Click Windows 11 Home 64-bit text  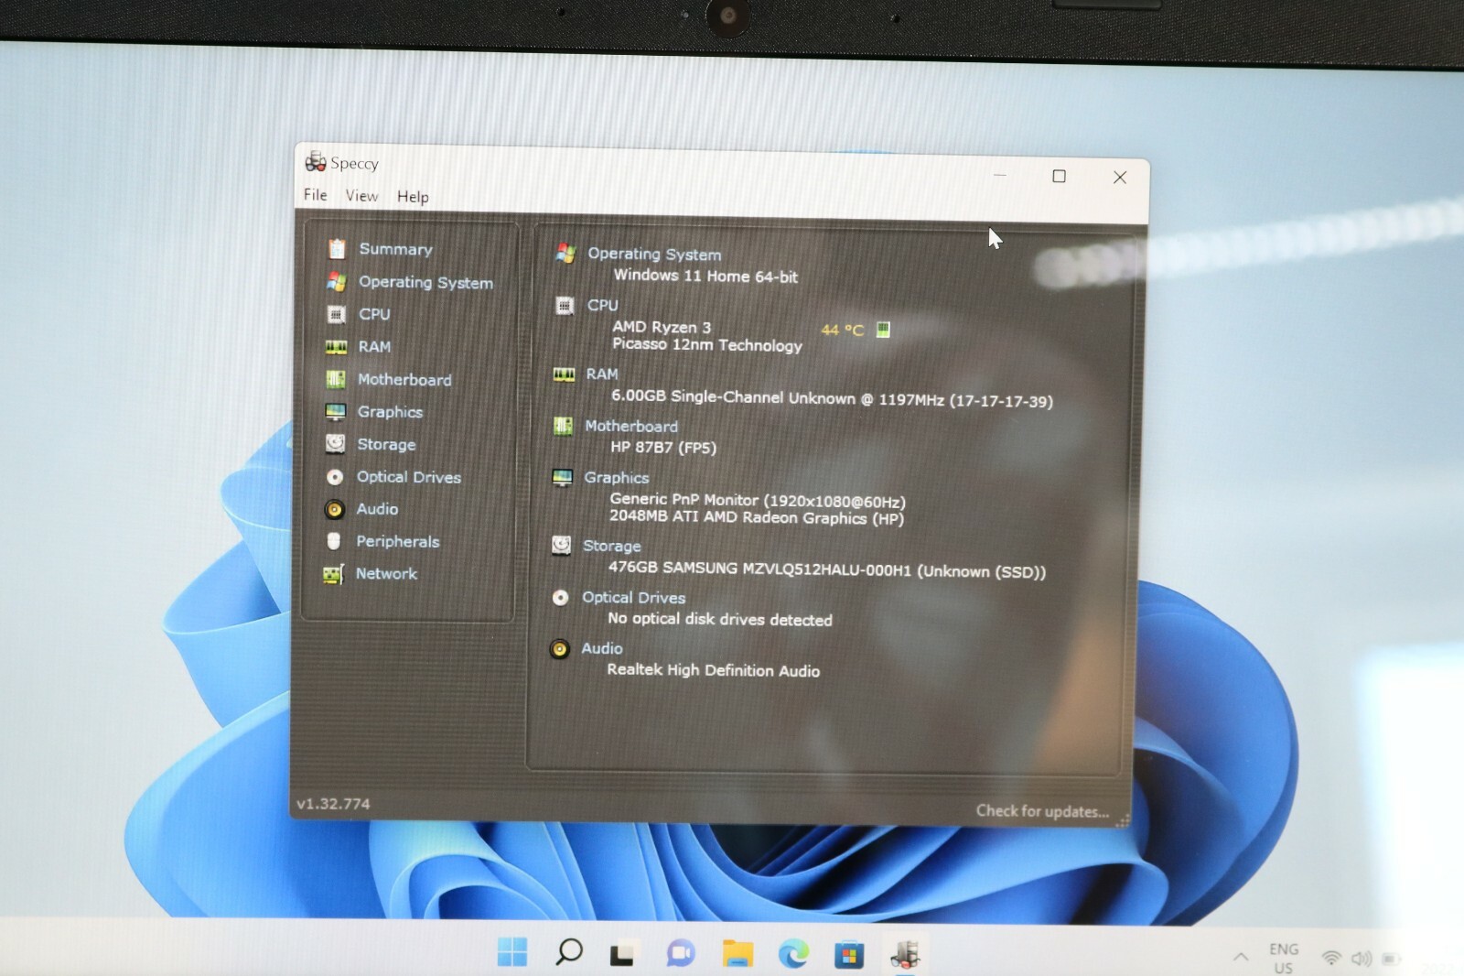pyautogui.click(x=705, y=276)
